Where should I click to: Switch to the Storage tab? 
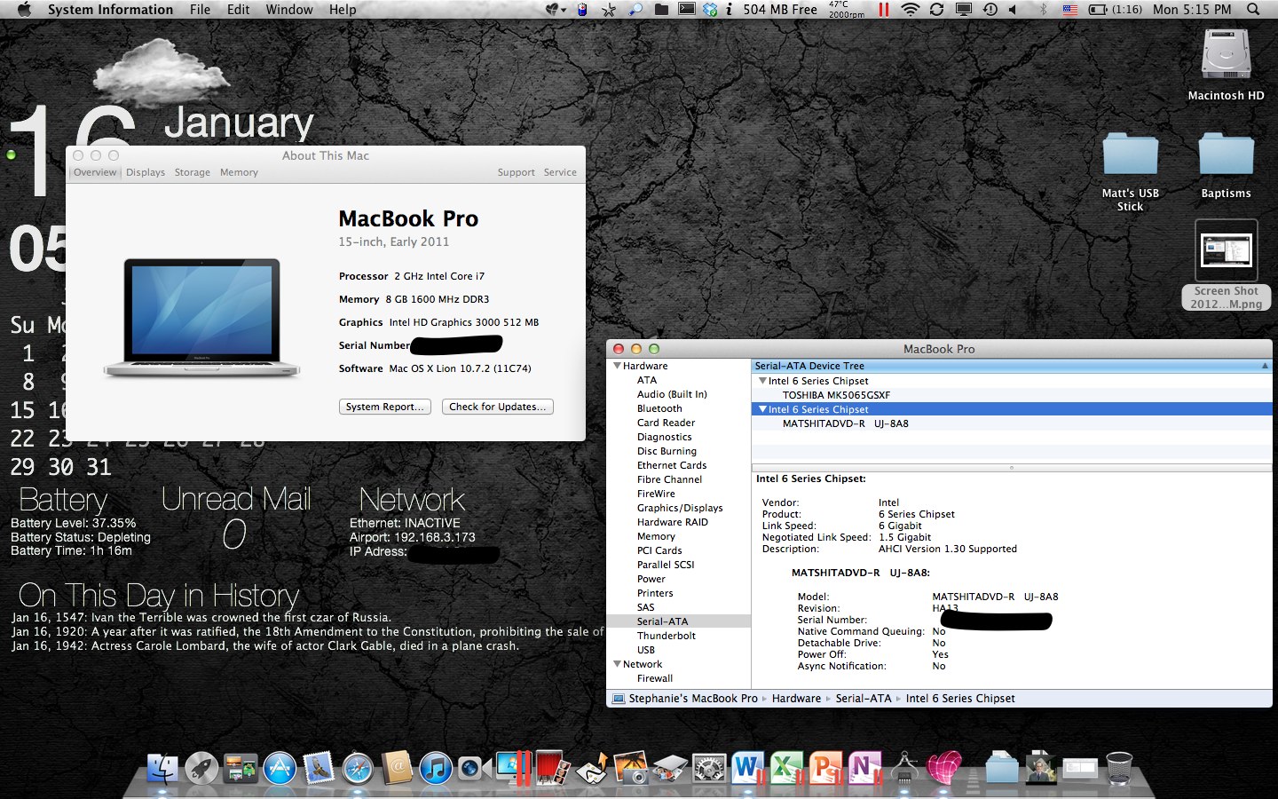pos(193,172)
